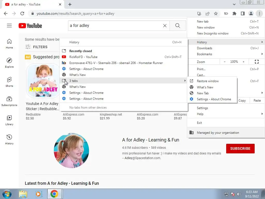Image resolution: width=265 pixels, height=199 pixels.
Task: Open full History with Ctrl+H entry
Action: (x=123, y=42)
